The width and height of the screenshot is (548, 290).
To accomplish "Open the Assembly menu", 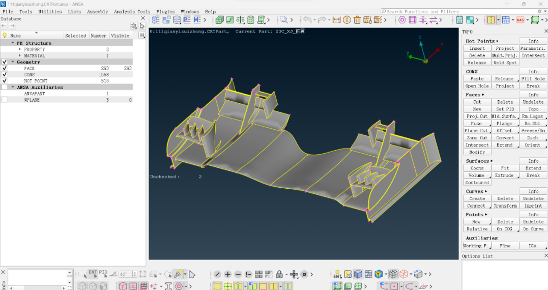I will [97, 11].
